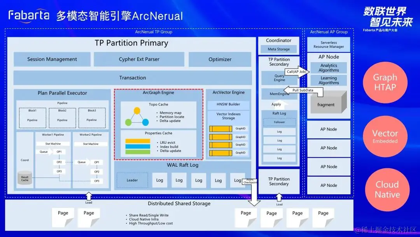Click the 多模态智能引擎ArcNerual slide title
The height and width of the screenshot is (237, 420).
120,16
